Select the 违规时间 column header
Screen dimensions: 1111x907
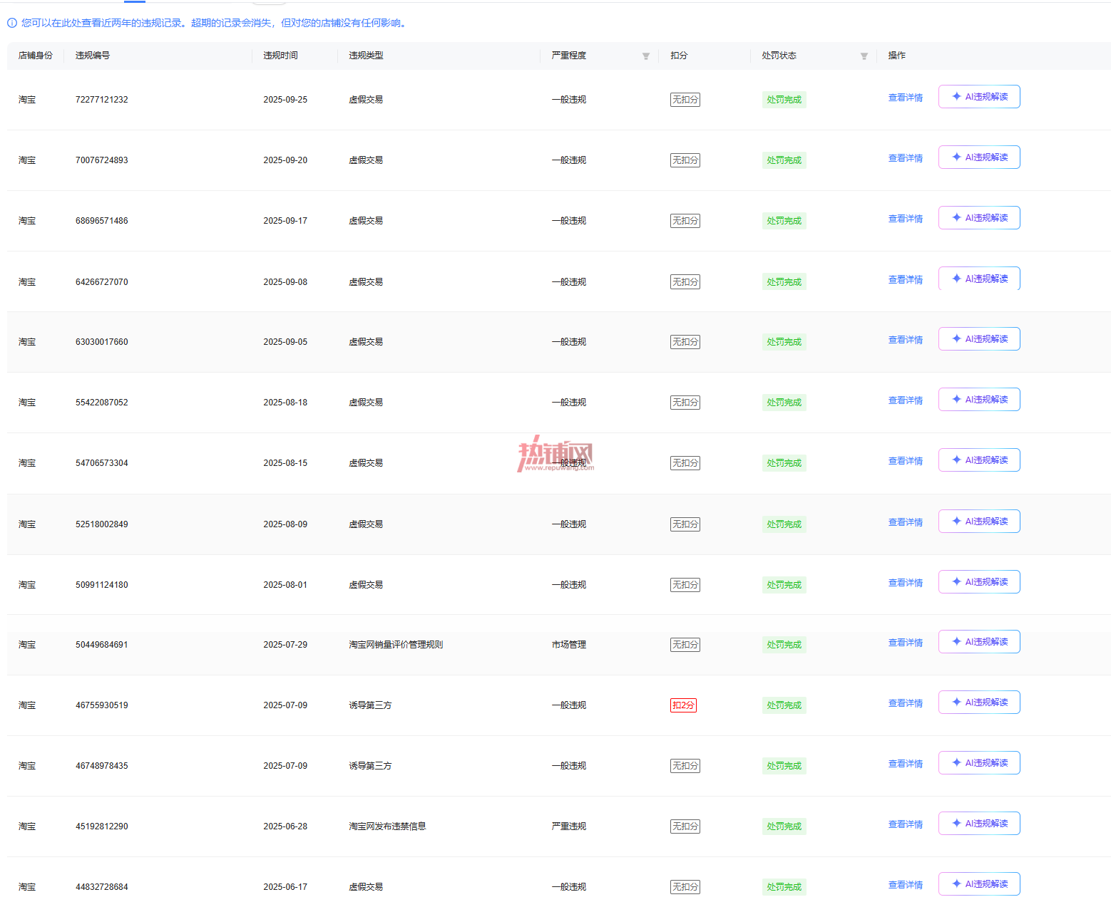(280, 56)
